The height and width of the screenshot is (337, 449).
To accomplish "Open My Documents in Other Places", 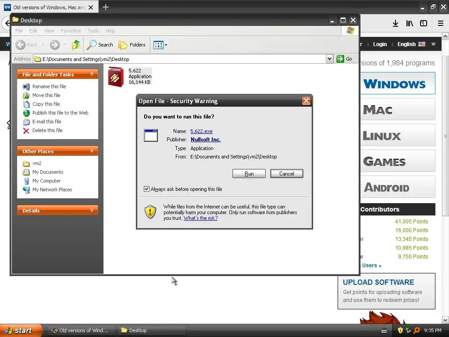I will pyautogui.click(x=43, y=172).
